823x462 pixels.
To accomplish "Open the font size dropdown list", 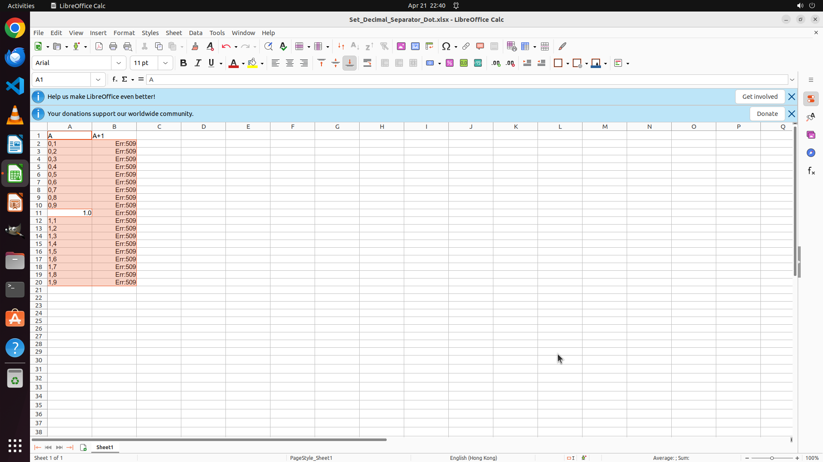I will tap(165, 63).
